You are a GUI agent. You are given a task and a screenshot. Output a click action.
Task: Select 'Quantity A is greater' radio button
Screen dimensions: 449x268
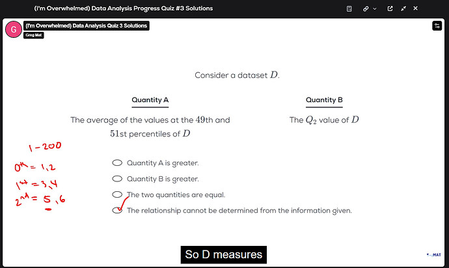[x=117, y=163]
